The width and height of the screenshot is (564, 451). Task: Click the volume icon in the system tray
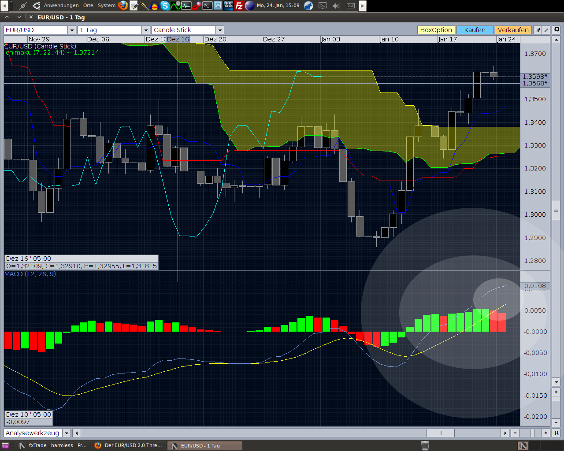336,6
